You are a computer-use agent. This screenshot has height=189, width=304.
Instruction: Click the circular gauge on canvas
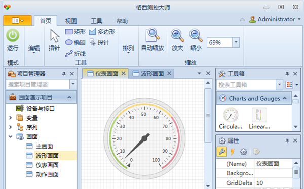click(144, 138)
